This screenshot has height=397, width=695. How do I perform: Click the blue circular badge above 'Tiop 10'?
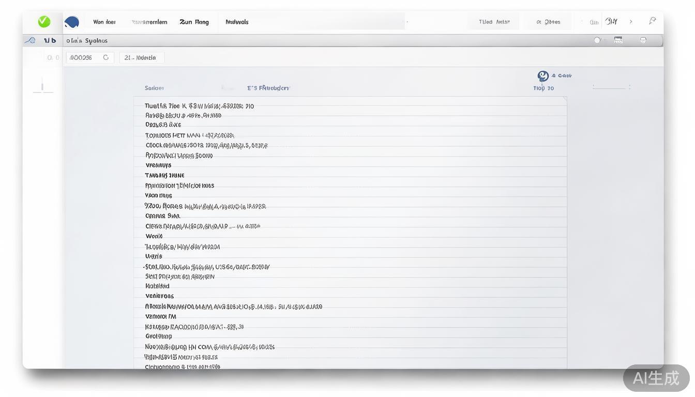click(543, 76)
